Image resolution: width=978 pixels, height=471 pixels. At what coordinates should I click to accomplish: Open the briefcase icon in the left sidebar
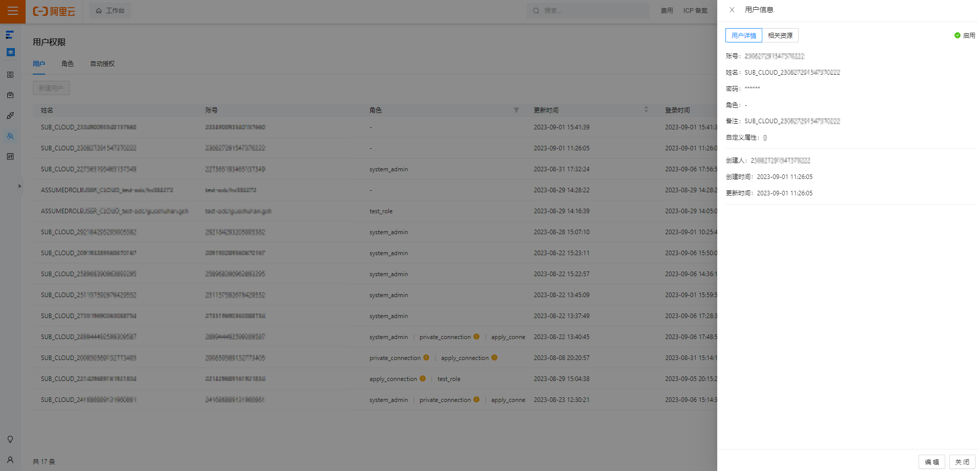coord(10,95)
